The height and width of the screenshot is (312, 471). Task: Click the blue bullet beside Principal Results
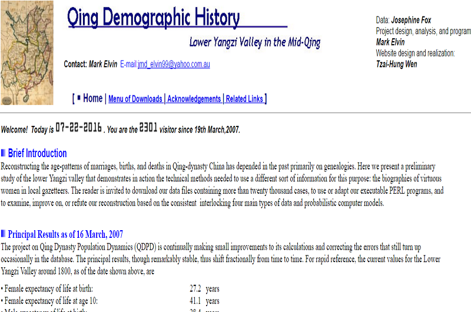tap(4, 233)
